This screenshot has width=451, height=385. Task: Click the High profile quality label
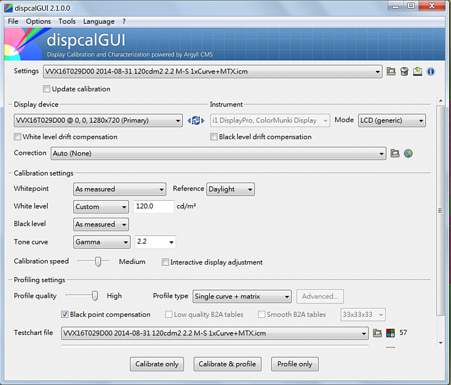click(114, 296)
